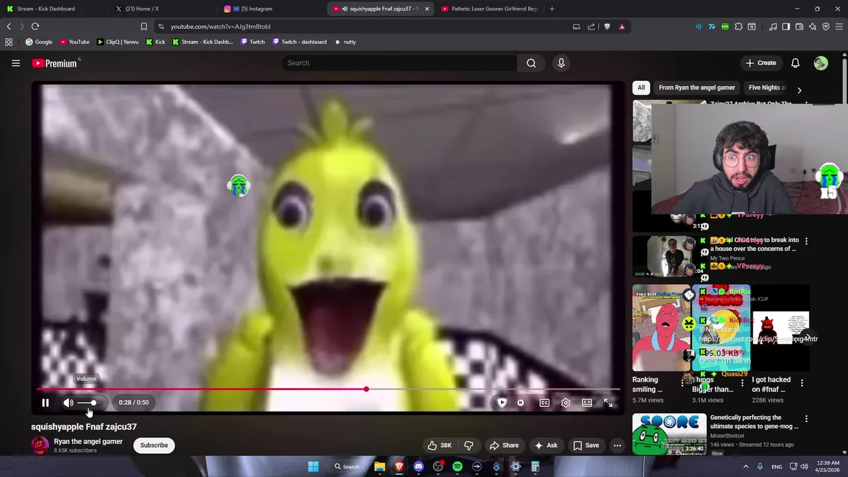The width and height of the screenshot is (848, 477).
Task: Select the From Ryan the angel gamer chip
Action: (697, 87)
